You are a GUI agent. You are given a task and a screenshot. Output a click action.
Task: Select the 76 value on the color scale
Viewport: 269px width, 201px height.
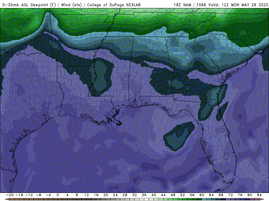click(x=240, y=195)
